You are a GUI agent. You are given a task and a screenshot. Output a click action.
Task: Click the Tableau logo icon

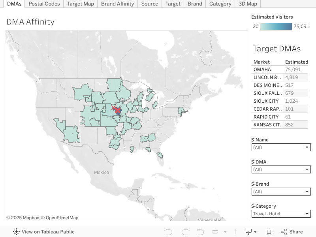(x=17, y=232)
